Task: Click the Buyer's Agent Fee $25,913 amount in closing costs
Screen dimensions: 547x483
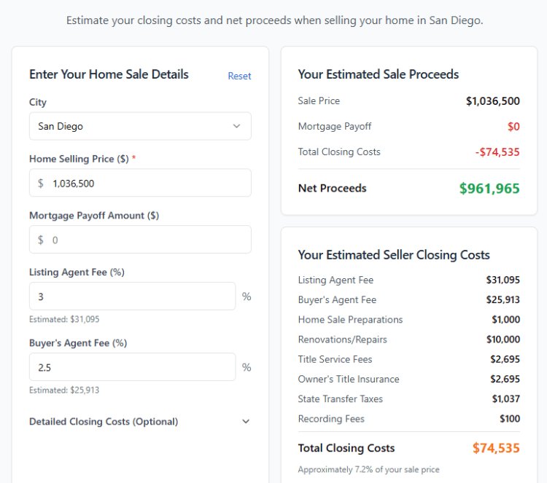Action: [x=503, y=299]
